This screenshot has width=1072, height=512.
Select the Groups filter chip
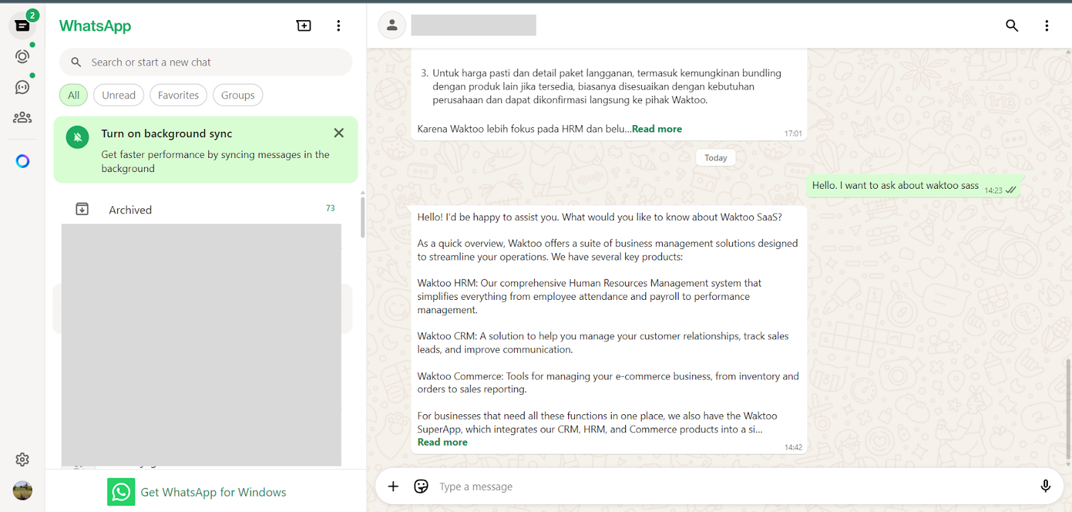click(x=238, y=95)
